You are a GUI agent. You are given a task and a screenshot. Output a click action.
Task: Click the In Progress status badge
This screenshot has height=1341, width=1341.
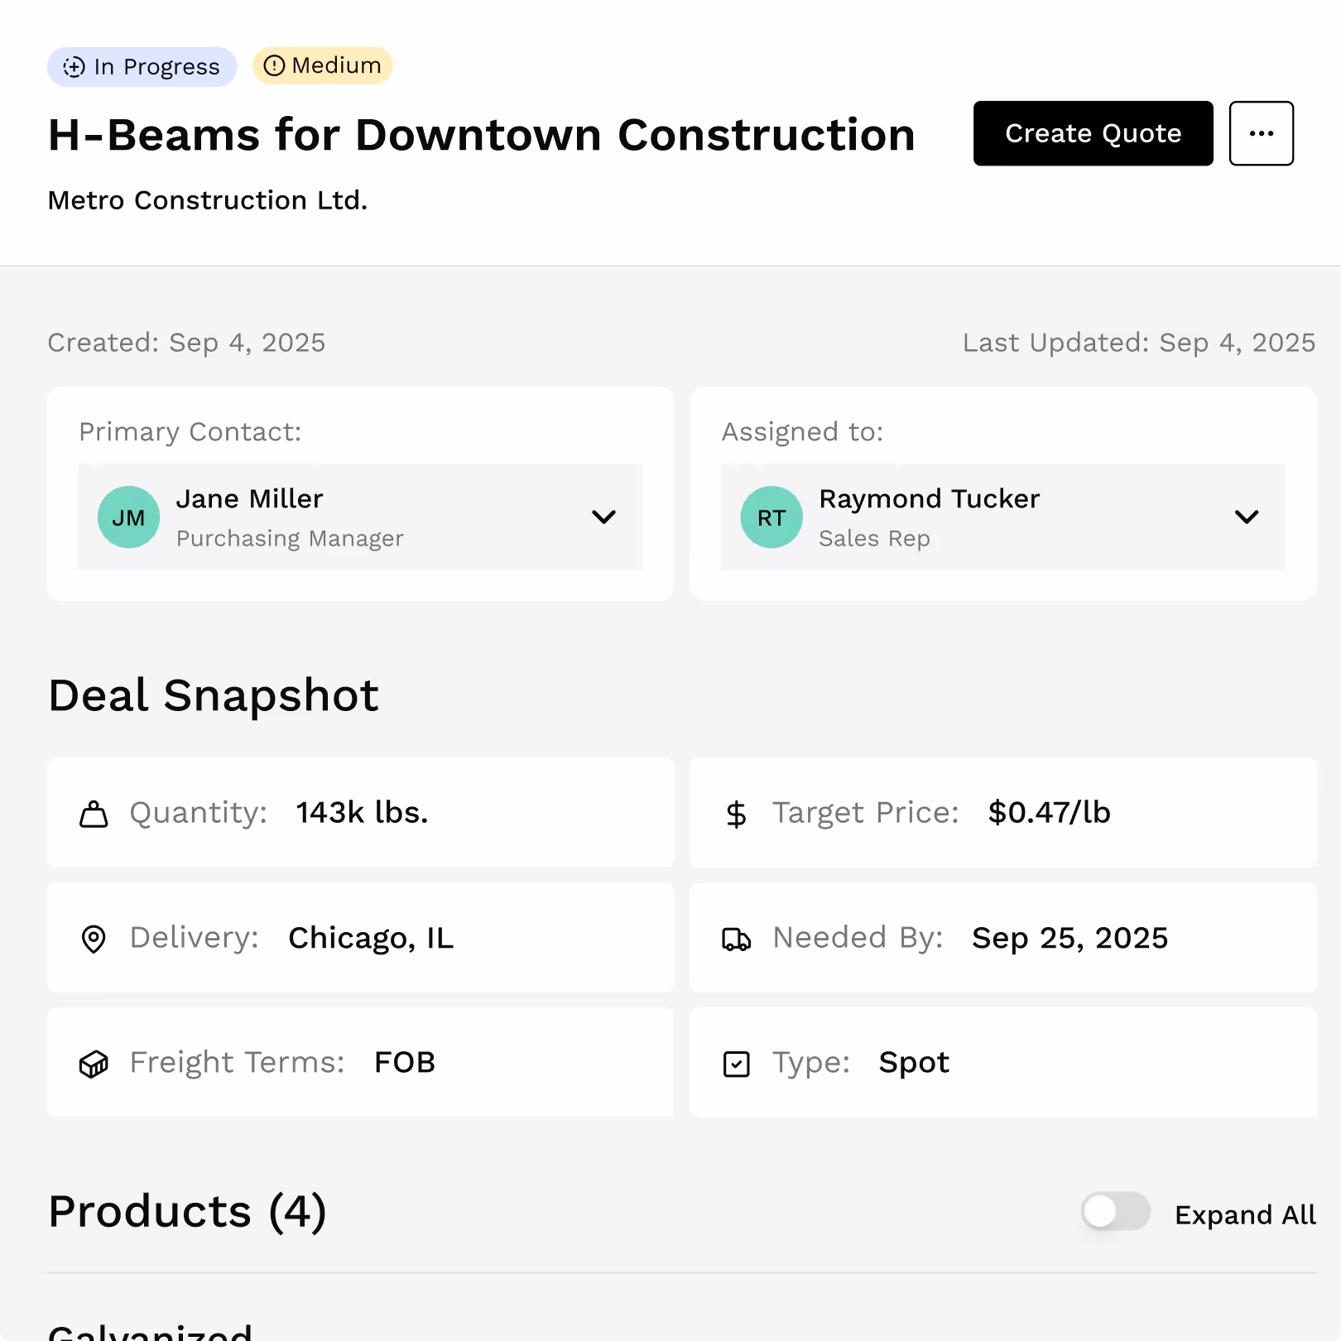point(142,67)
